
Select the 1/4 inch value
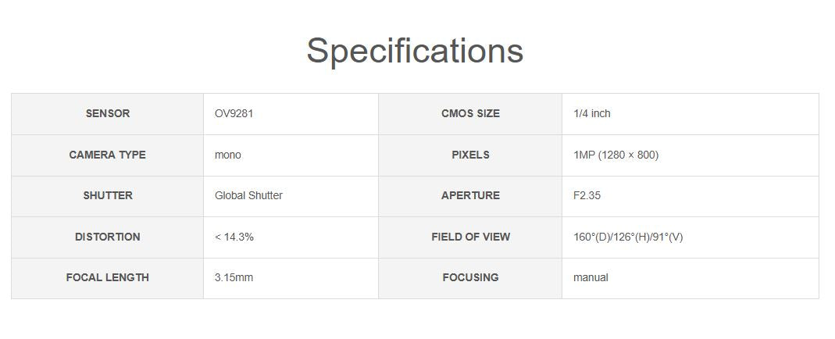coord(592,114)
